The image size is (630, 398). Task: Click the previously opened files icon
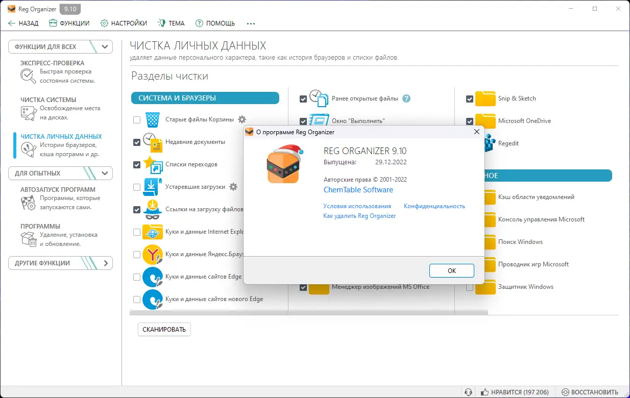319,99
